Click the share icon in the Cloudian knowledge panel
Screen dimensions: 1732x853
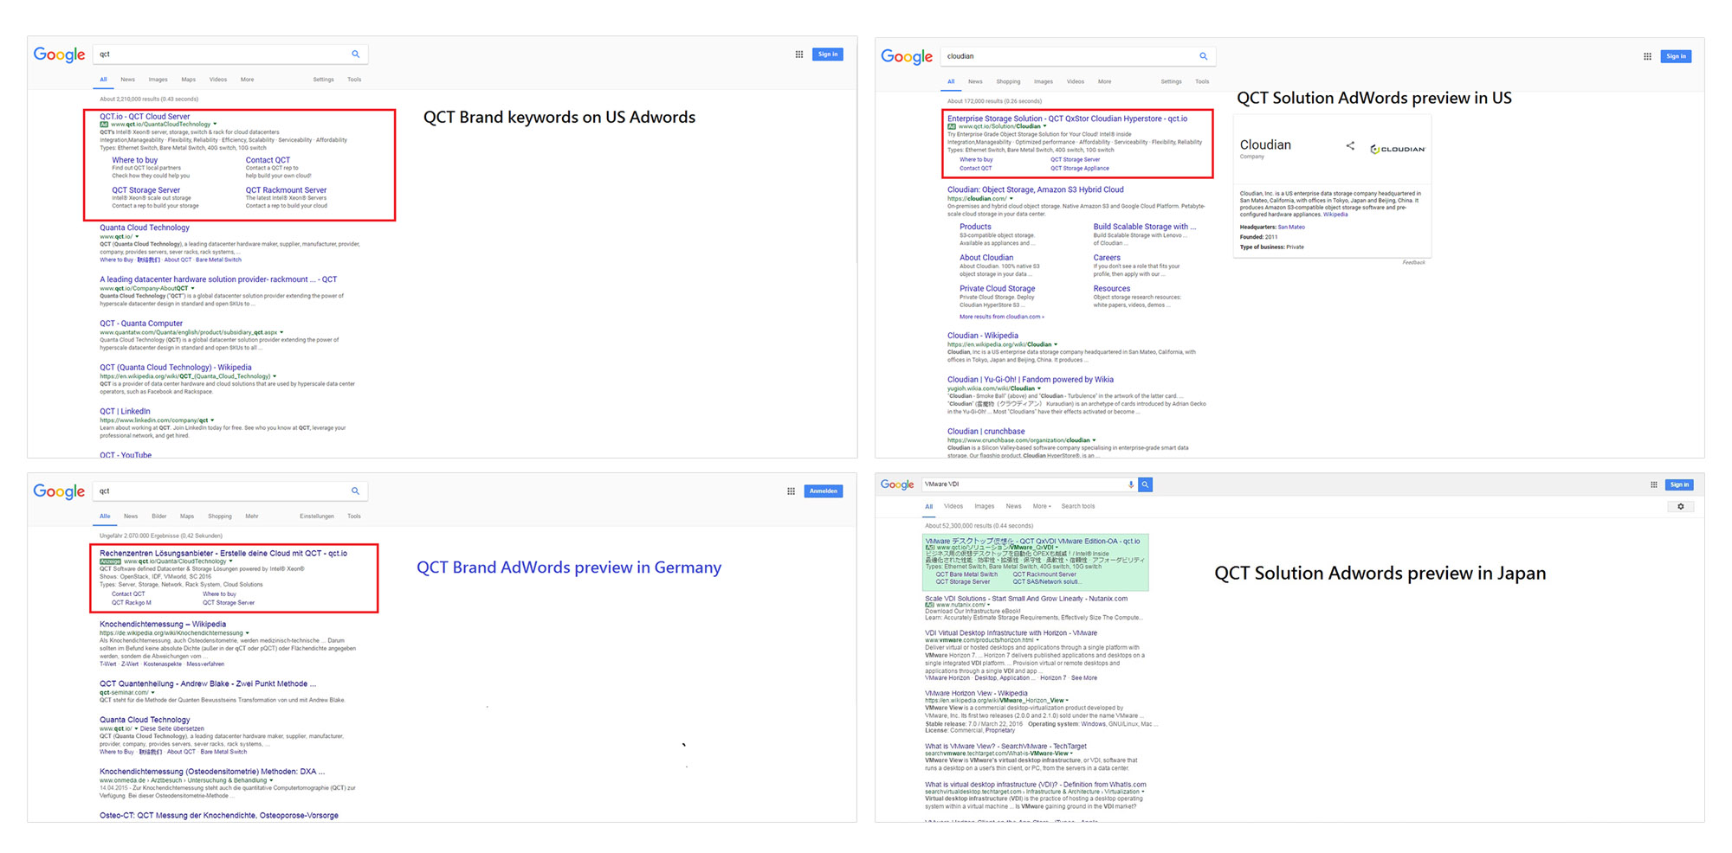(1350, 146)
